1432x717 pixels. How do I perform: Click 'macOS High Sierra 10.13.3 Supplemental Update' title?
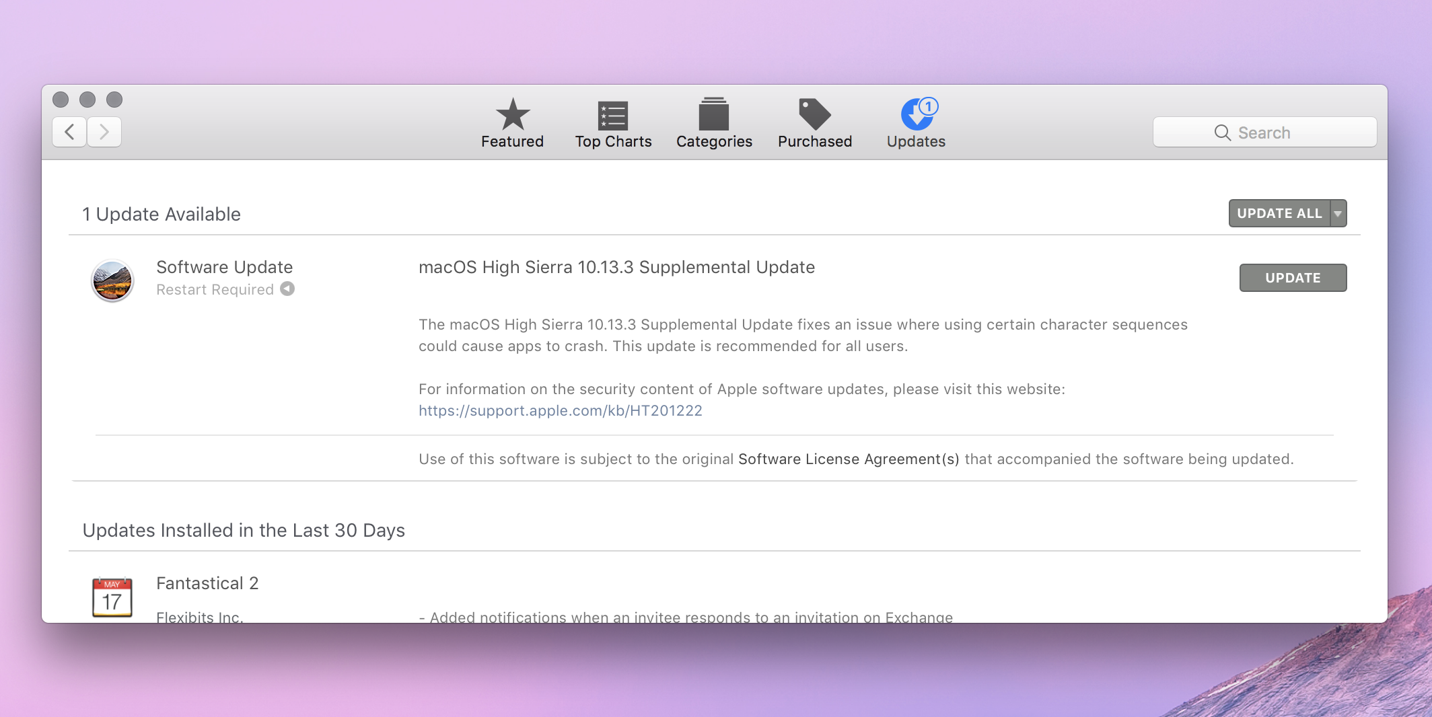[x=616, y=267]
